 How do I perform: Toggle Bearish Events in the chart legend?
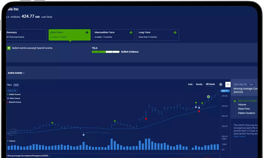(x=15, y=102)
